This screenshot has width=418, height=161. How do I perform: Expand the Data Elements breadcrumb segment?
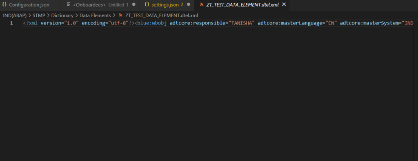click(95, 15)
